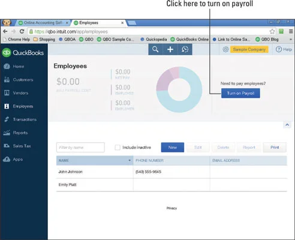Click the Edit button
This screenshot has height=240, width=295.
coord(198,148)
